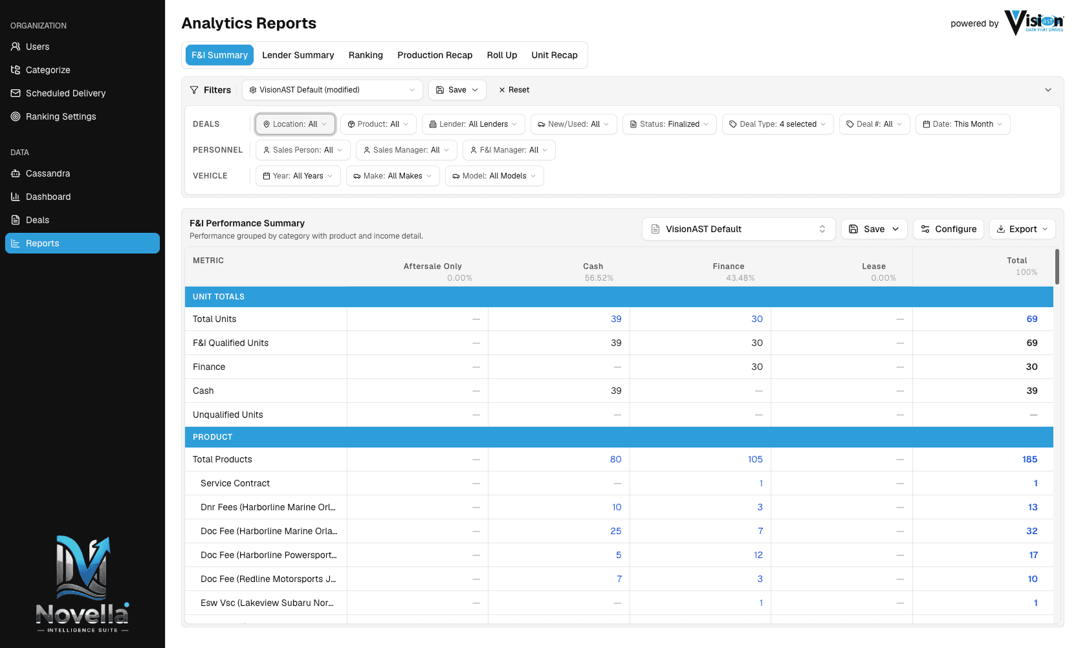Click the Export button
1087x648 pixels.
1022,229
